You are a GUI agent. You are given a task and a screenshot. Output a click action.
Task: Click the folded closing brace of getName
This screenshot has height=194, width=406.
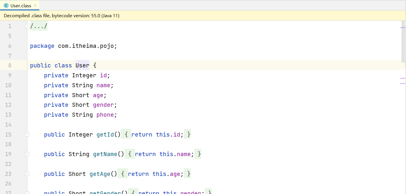click(199, 154)
